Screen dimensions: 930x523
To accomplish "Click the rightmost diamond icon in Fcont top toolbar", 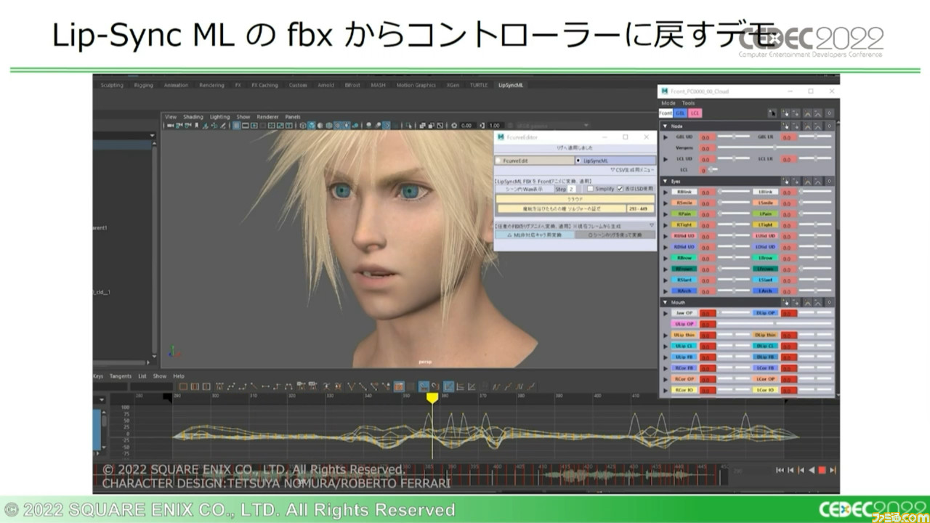I will click(x=829, y=113).
